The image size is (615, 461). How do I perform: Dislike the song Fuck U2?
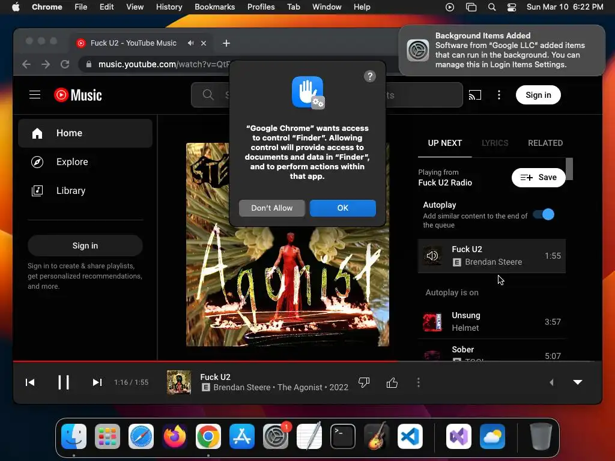pos(364,382)
